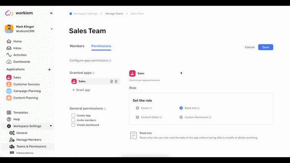Switch to the Members tab
Viewport: 290px width, 163px height.
(77, 46)
